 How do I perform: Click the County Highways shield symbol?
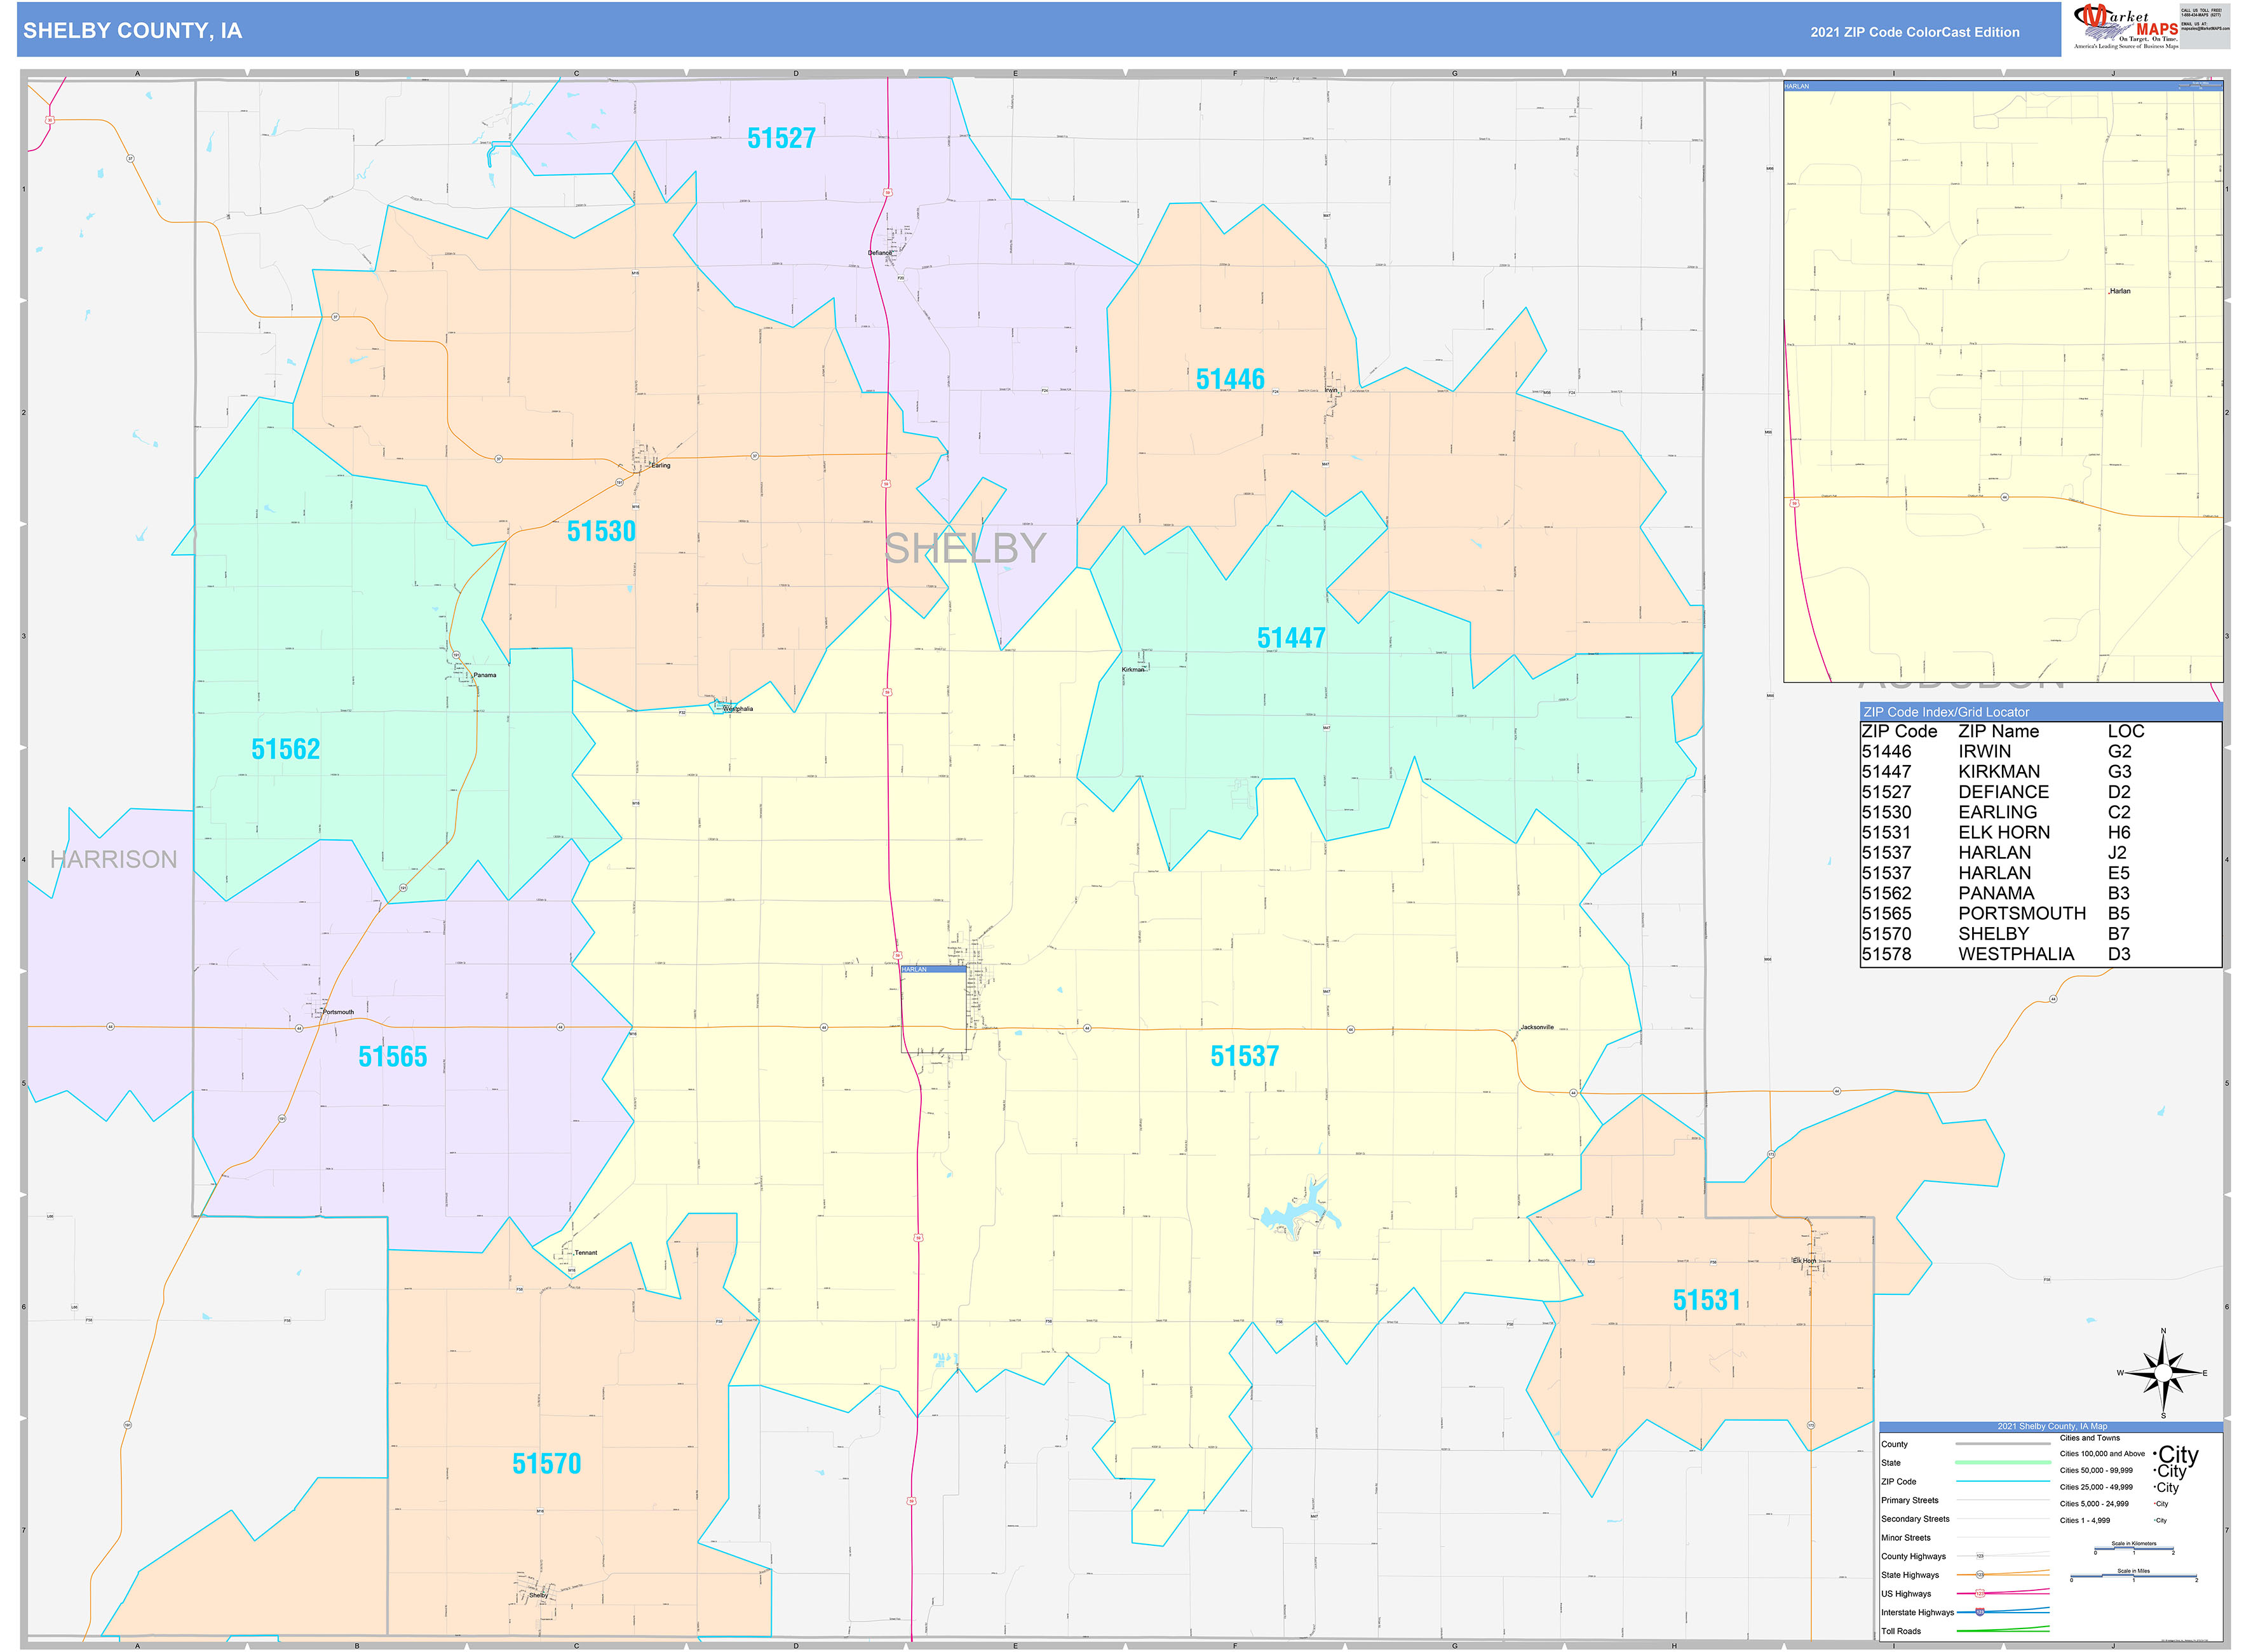point(1980,1556)
